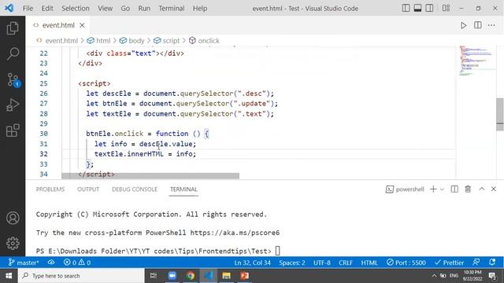Publish changes via cloud sync icon
The image size is (504, 283).
point(51,263)
